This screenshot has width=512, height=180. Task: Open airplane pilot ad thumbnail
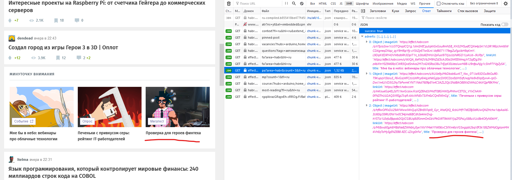coord(41,107)
